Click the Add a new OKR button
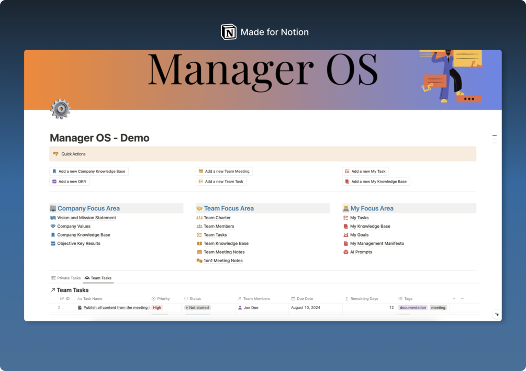 (x=70, y=182)
